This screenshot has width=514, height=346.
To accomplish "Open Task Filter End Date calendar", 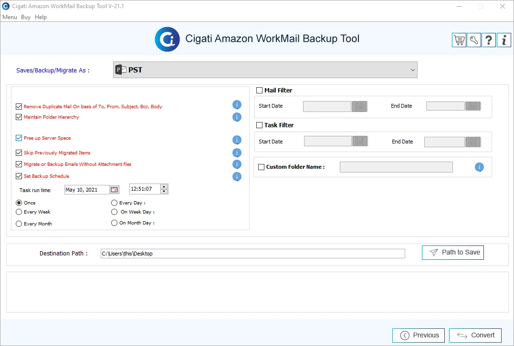I will coord(473,142).
